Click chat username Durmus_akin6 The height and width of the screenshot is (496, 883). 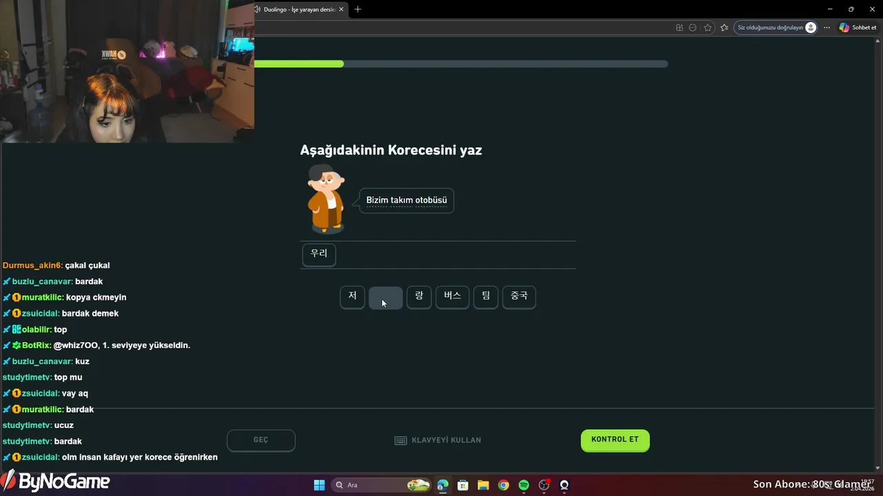32,265
